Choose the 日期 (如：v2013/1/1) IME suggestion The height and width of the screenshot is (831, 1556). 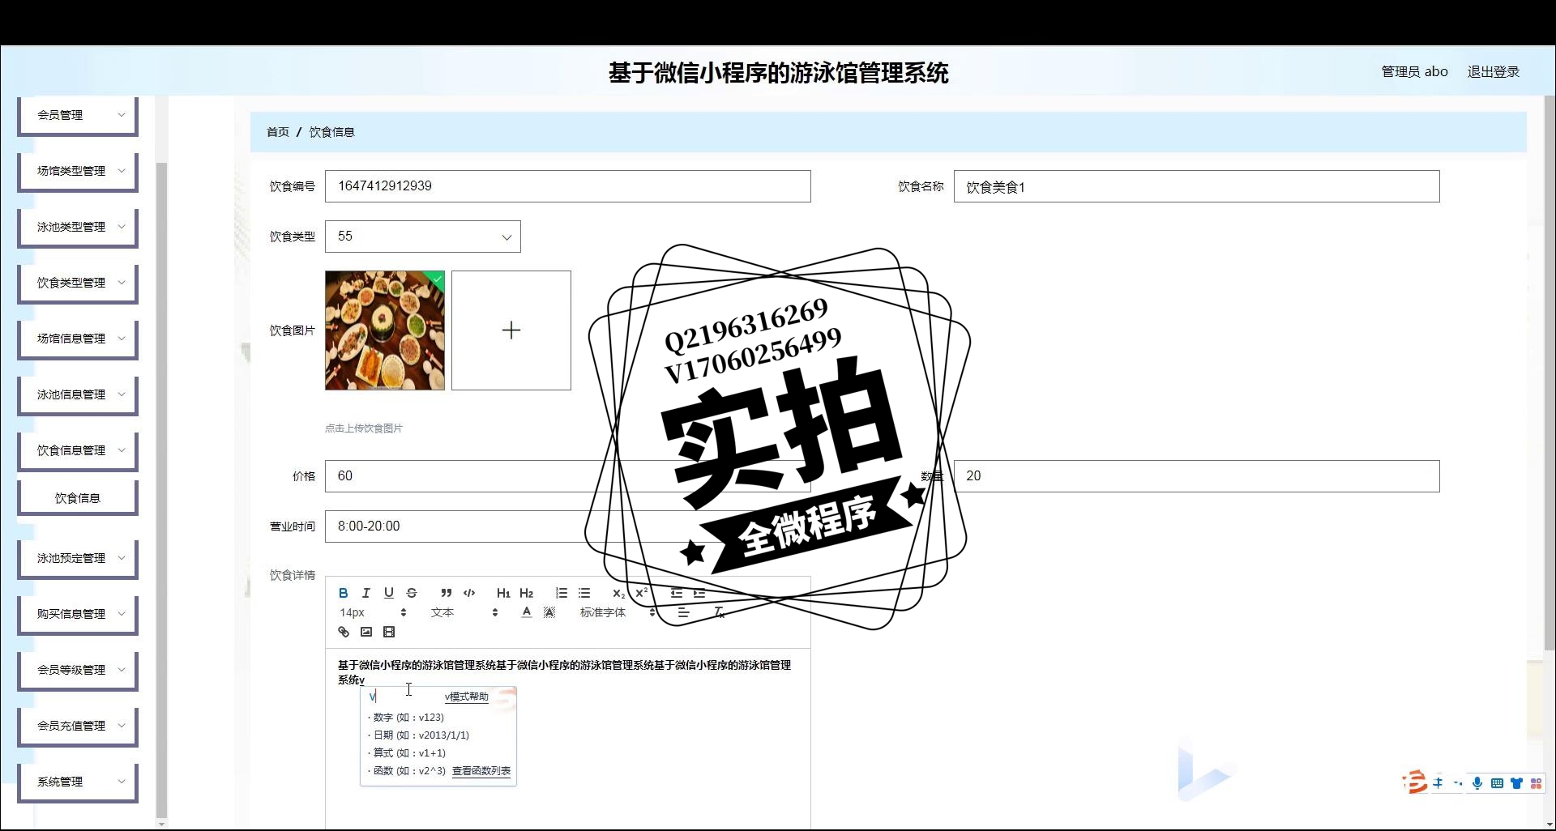[418, 735]
